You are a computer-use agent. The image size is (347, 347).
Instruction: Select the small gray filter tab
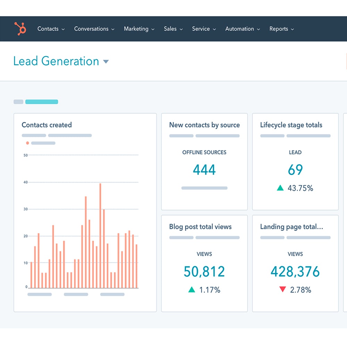[x=18, y=102]
